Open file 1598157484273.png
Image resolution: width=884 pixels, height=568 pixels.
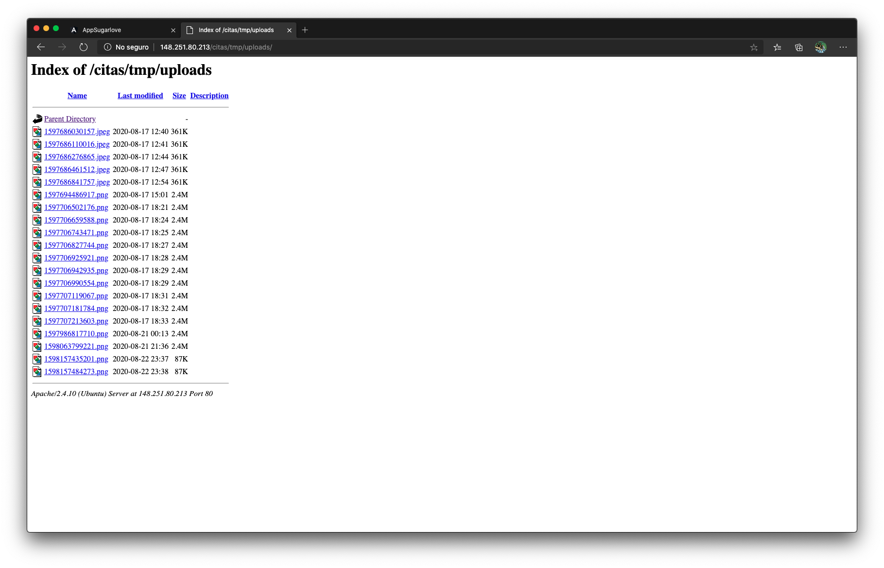pos(76,372)
